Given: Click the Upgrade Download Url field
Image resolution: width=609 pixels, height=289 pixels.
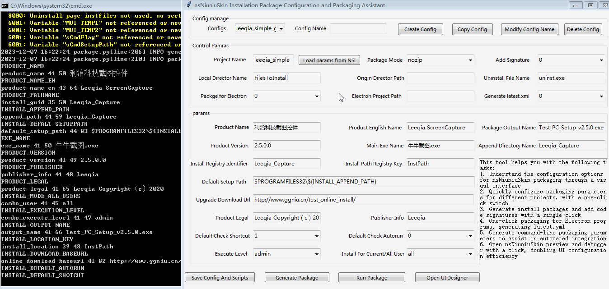Looking at the screenshot, I should 364,200.
